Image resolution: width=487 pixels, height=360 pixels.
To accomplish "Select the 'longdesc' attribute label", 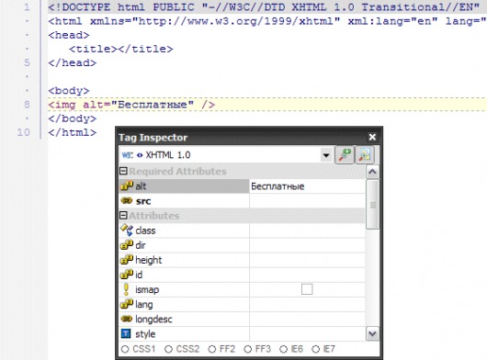I will pyautogui.click(x=153, y=320).
